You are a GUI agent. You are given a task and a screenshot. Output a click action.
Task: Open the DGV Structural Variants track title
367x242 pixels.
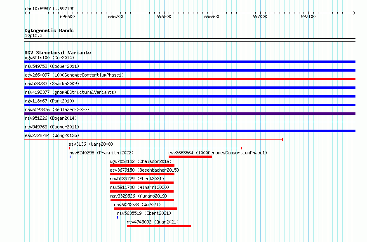click(58, 53)
